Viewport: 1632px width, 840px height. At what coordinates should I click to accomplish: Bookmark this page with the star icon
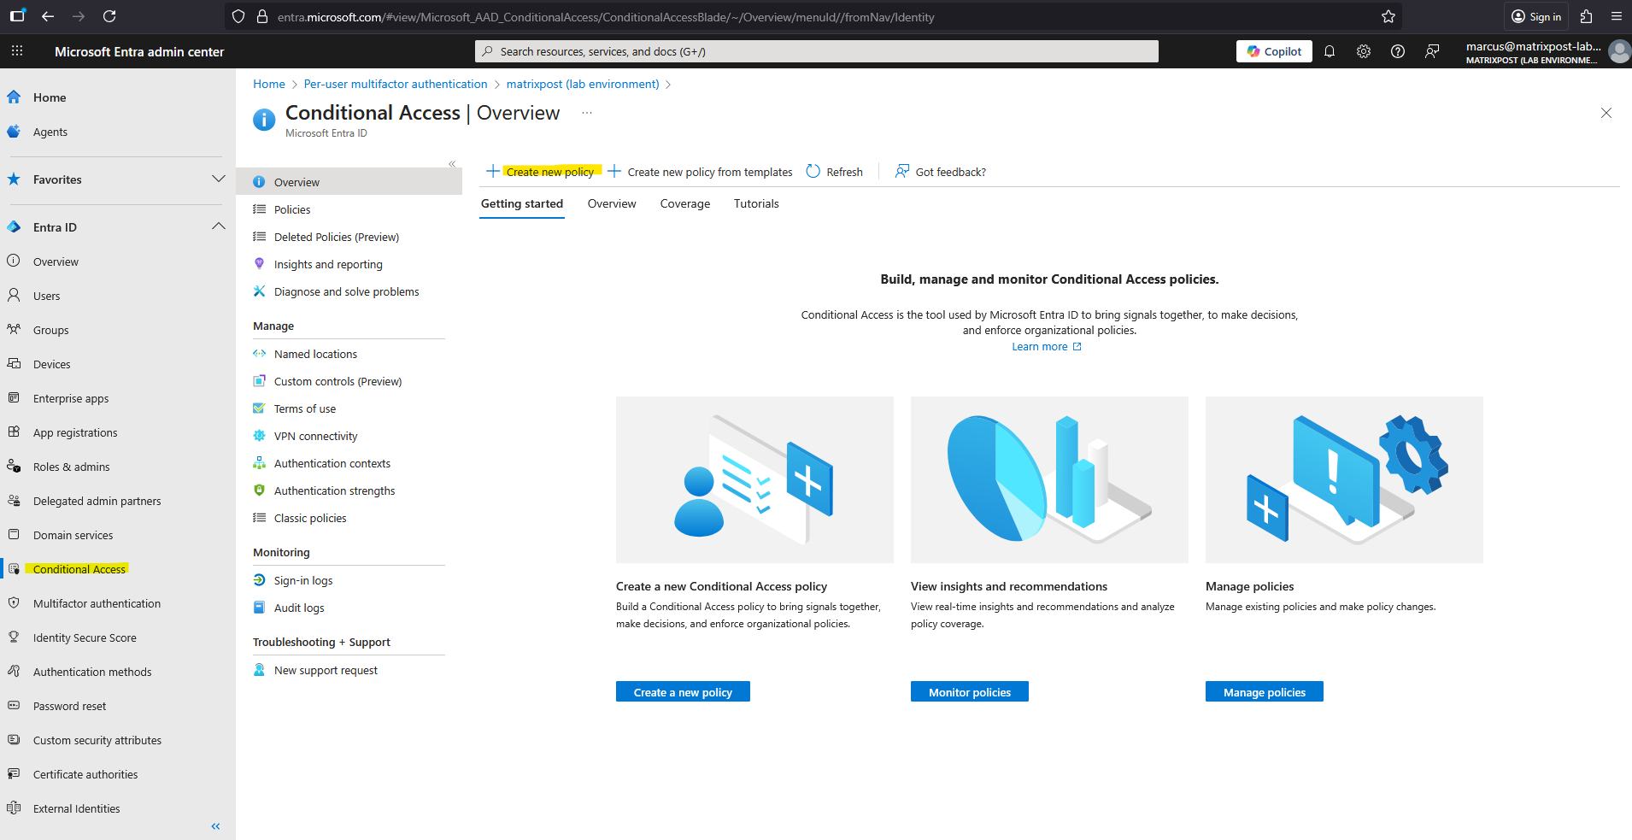coord(1388,16)
